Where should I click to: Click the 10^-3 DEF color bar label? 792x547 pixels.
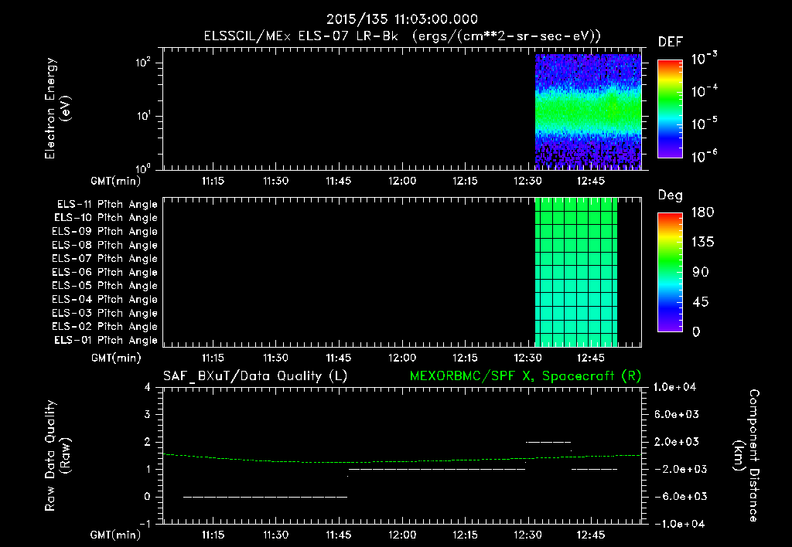click(x=704, y=59)
